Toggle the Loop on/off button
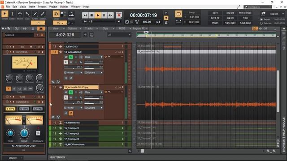This screenshot has width=287, height=161. [178, 14]
